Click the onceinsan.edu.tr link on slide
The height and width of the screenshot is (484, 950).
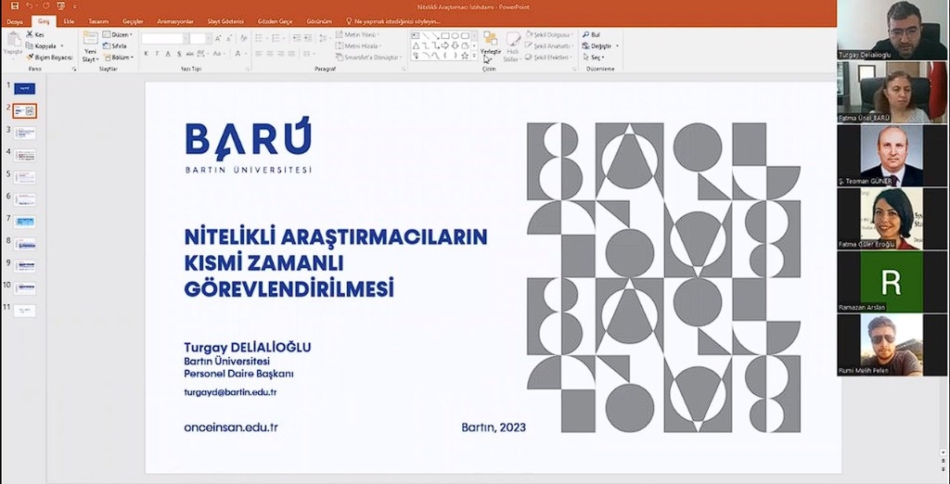coord(231,427)
